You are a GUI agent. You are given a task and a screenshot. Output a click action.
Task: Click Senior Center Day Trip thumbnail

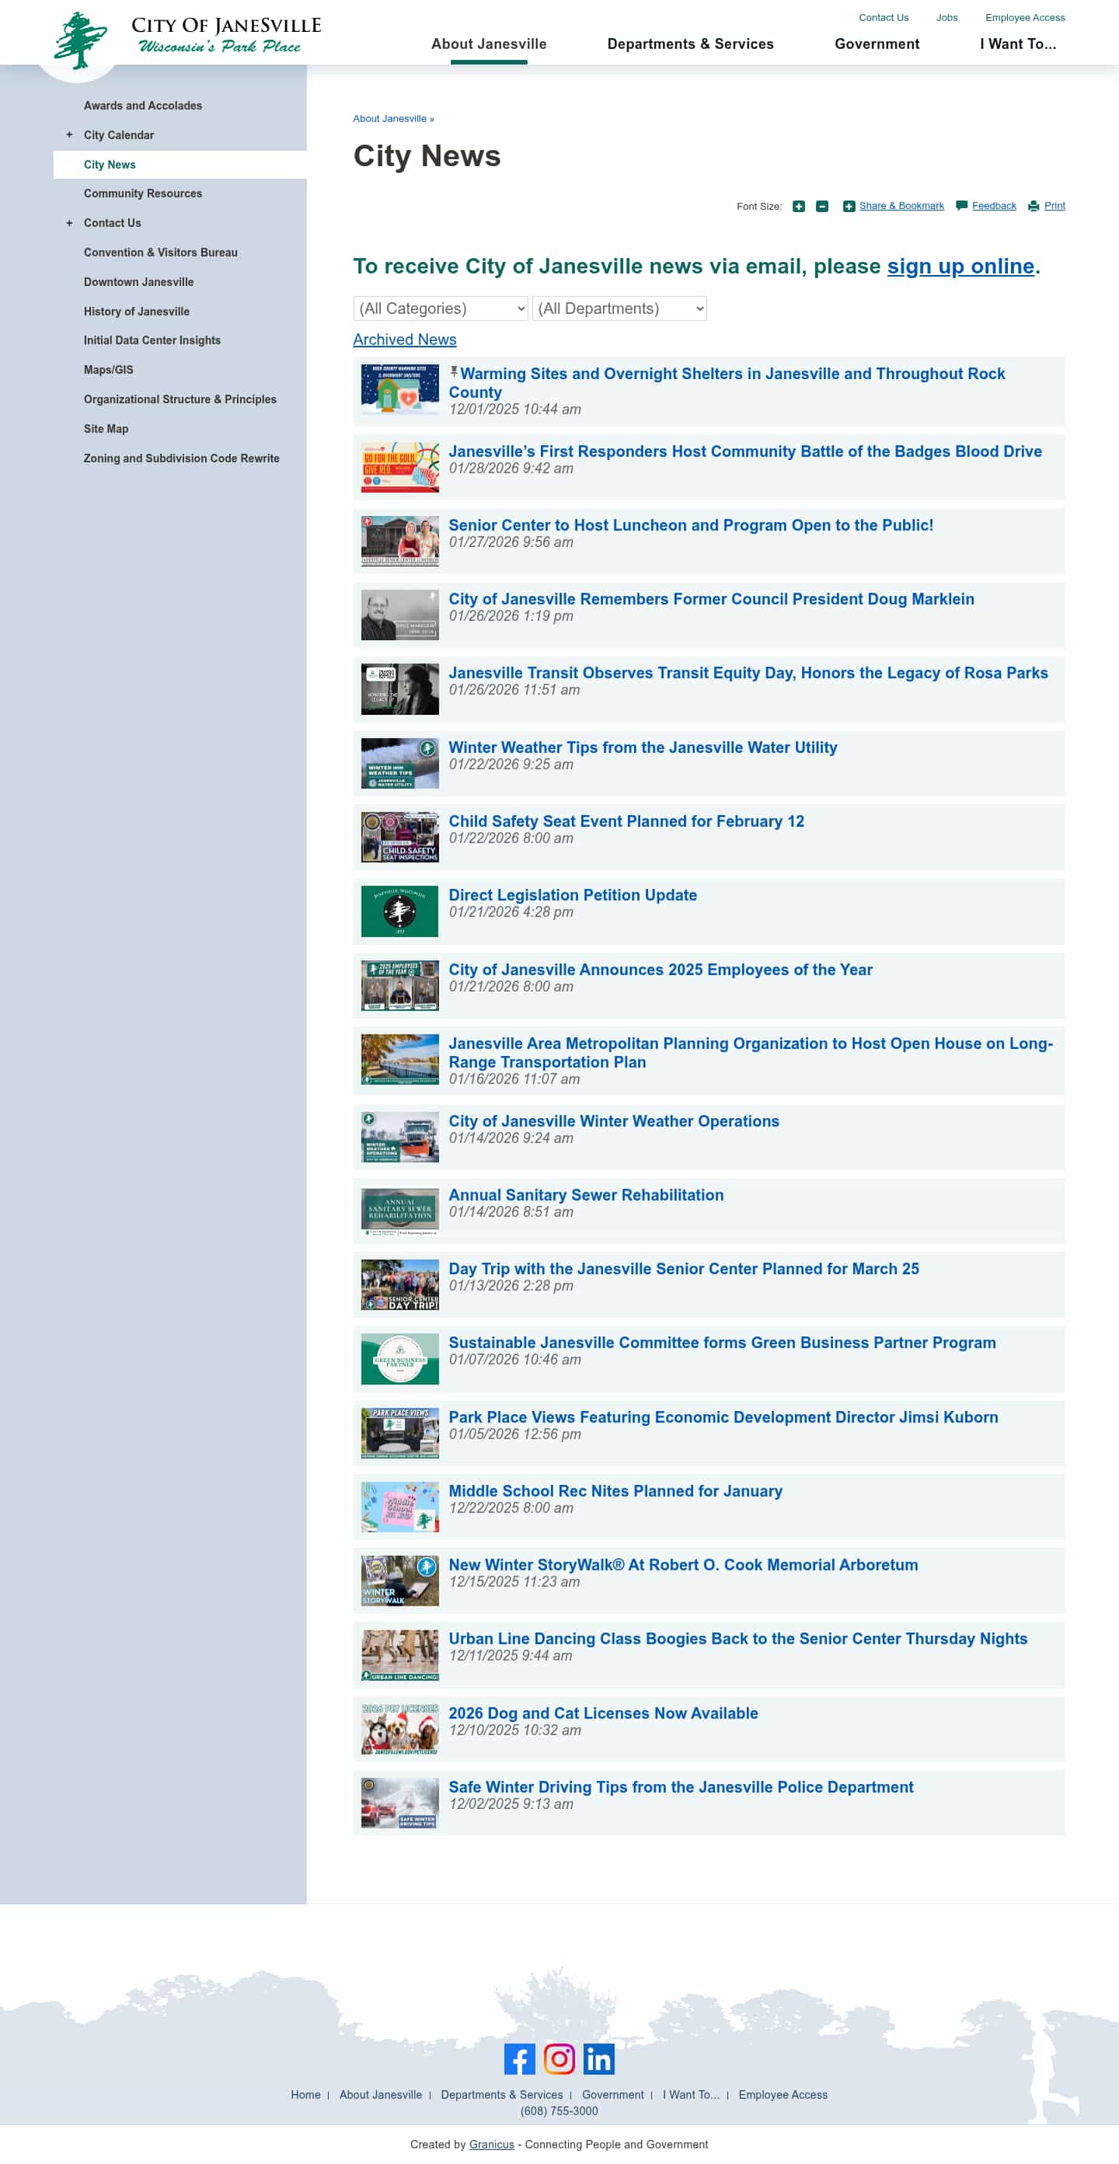point(400,1284)
